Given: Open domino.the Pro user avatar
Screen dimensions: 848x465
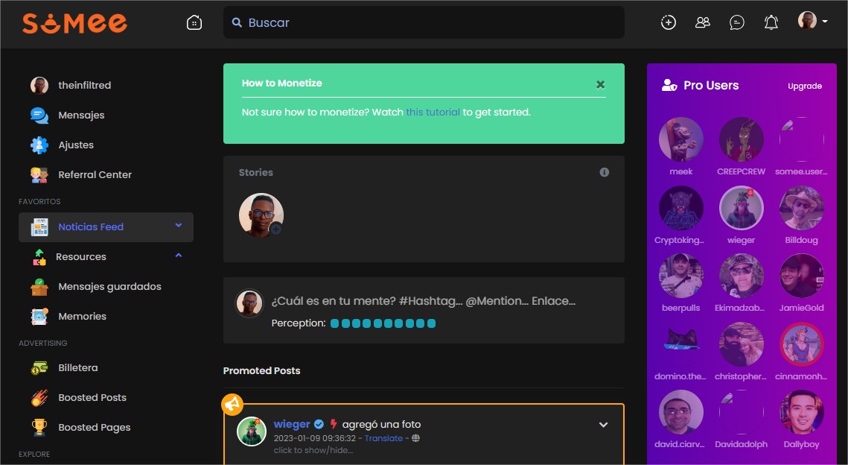Looking at the screenshot, I should pyautogui.click(x=681, y=344).
